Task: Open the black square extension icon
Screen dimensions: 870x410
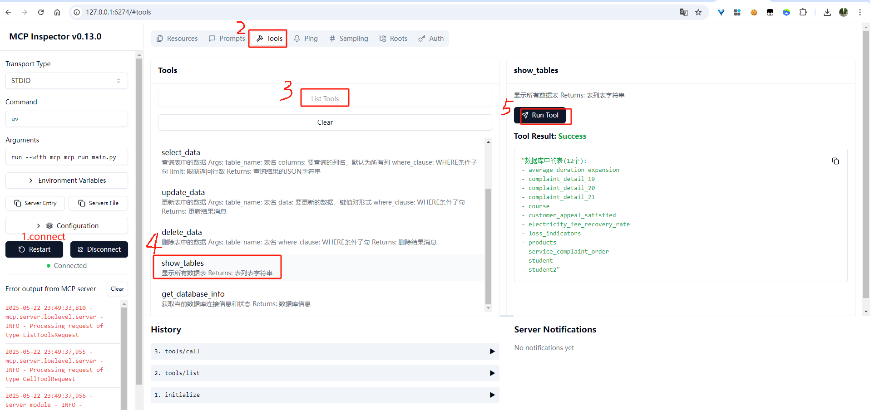Action: [x=770, y=12]
